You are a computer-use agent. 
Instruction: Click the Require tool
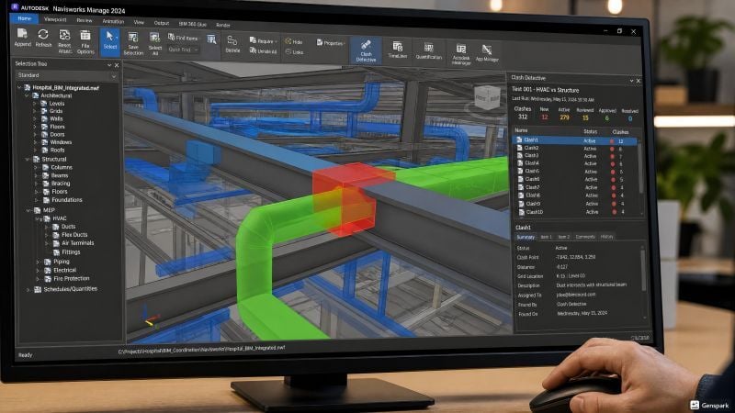tap(263, 40)
